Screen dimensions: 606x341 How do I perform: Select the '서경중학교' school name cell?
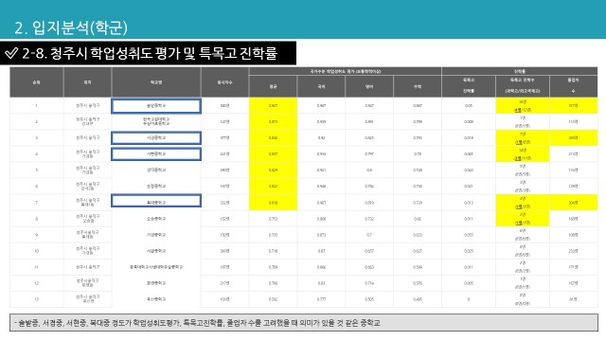click(156, 138)
